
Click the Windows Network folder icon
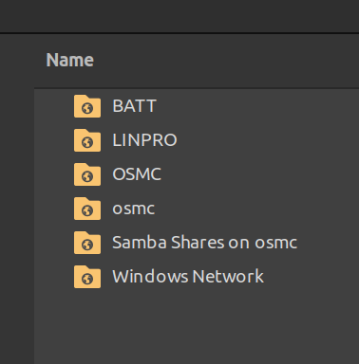87,277
